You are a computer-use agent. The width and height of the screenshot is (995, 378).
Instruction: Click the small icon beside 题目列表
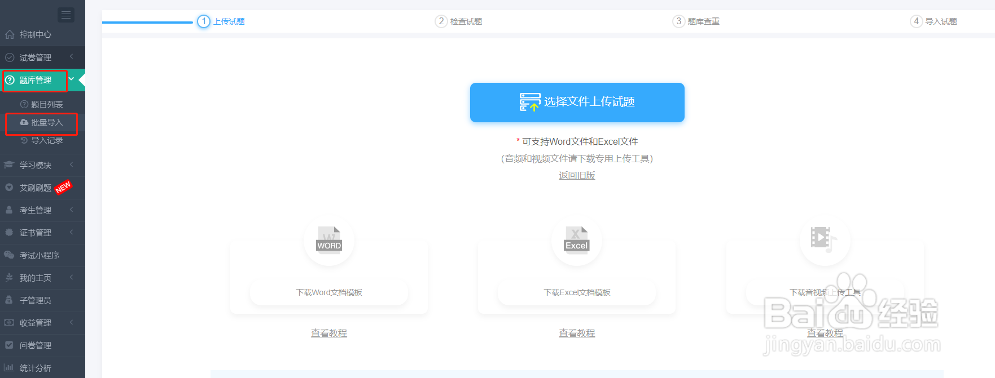click(x=24, y=104)
